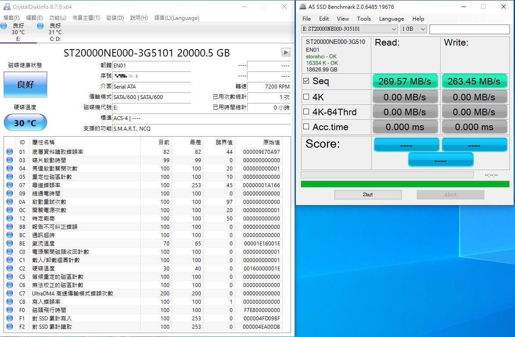The image size is (515, 337).
Task: Click the 屬性名稱 column header
Action: (x=43, y=142)
